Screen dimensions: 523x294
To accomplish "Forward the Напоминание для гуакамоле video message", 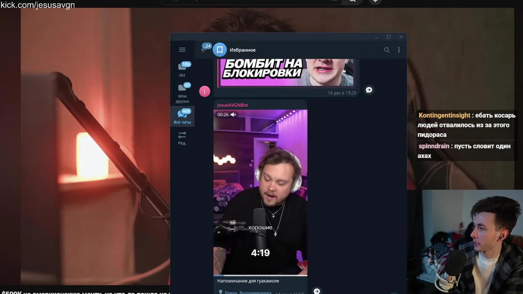I will pos(317,291).
